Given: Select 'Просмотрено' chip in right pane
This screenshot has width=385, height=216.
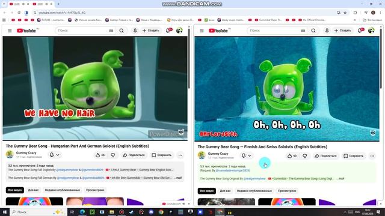Looking at the screenshot, I should (x=287, y=191).
